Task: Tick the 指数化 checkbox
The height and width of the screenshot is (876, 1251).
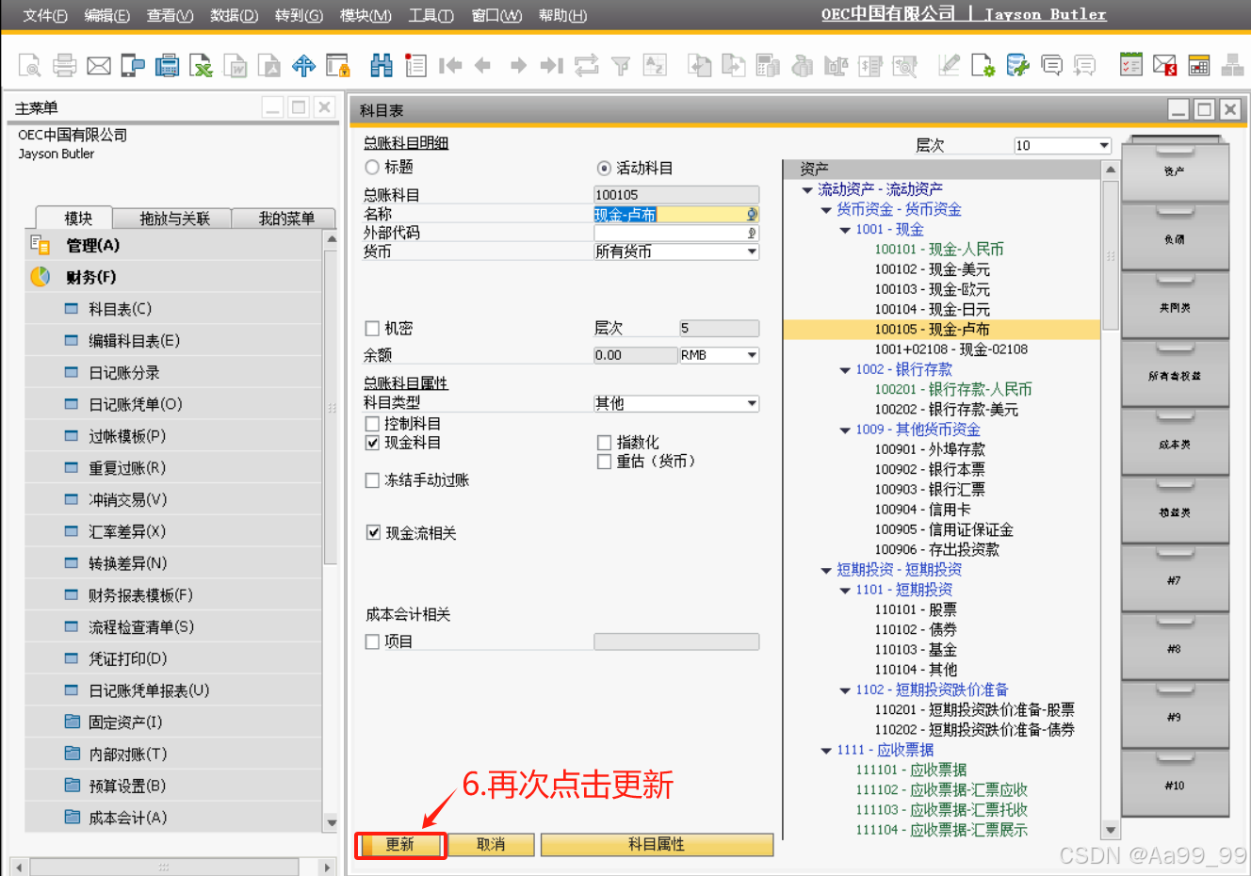Action: [x=605, y=442]
